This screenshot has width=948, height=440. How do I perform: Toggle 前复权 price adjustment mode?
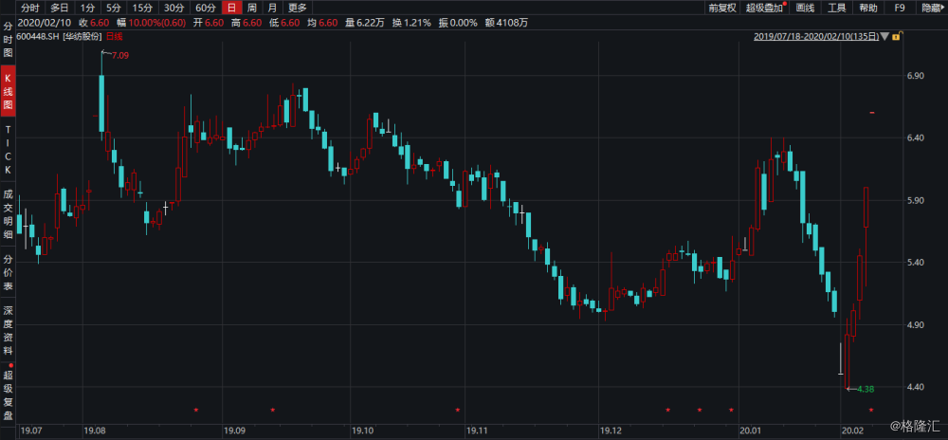pos(721,8)
